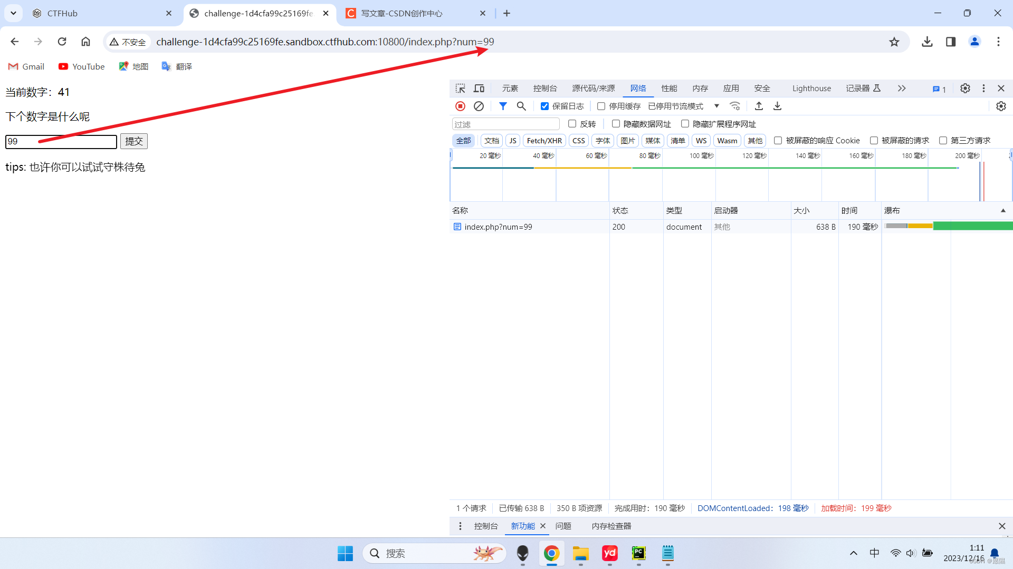Check the 隐藏数据网址 checkbox
The width and height of the screenshot is (1013, 569).
point(616,124)
